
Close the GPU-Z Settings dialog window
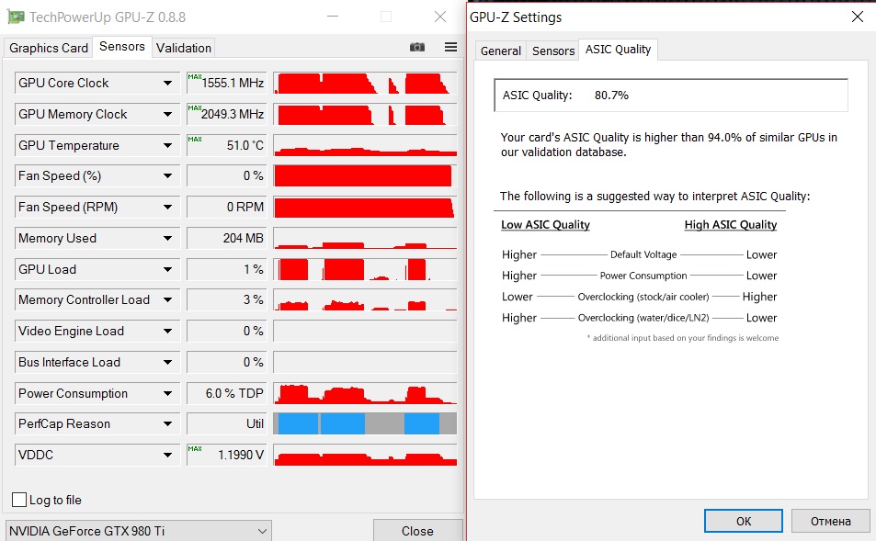coord(858,17)
